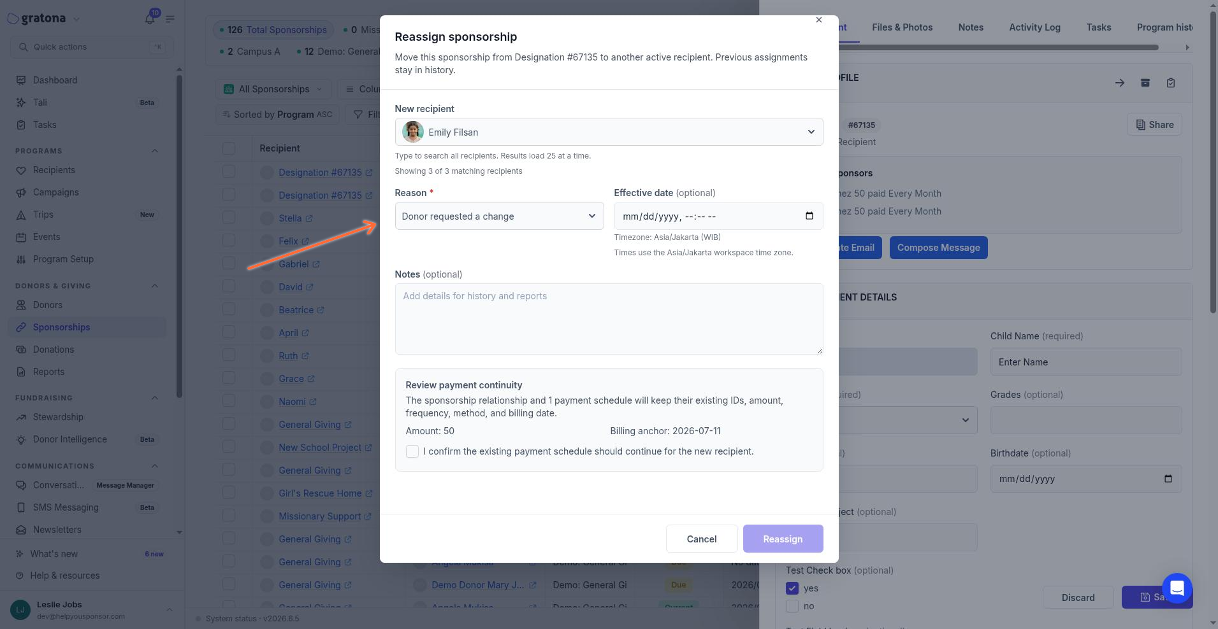Click Discard in the profile panel
The image size is (1218, 629).
tap(1078, 597)
